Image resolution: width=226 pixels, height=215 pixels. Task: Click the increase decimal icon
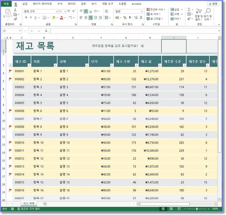pos(136,18)
